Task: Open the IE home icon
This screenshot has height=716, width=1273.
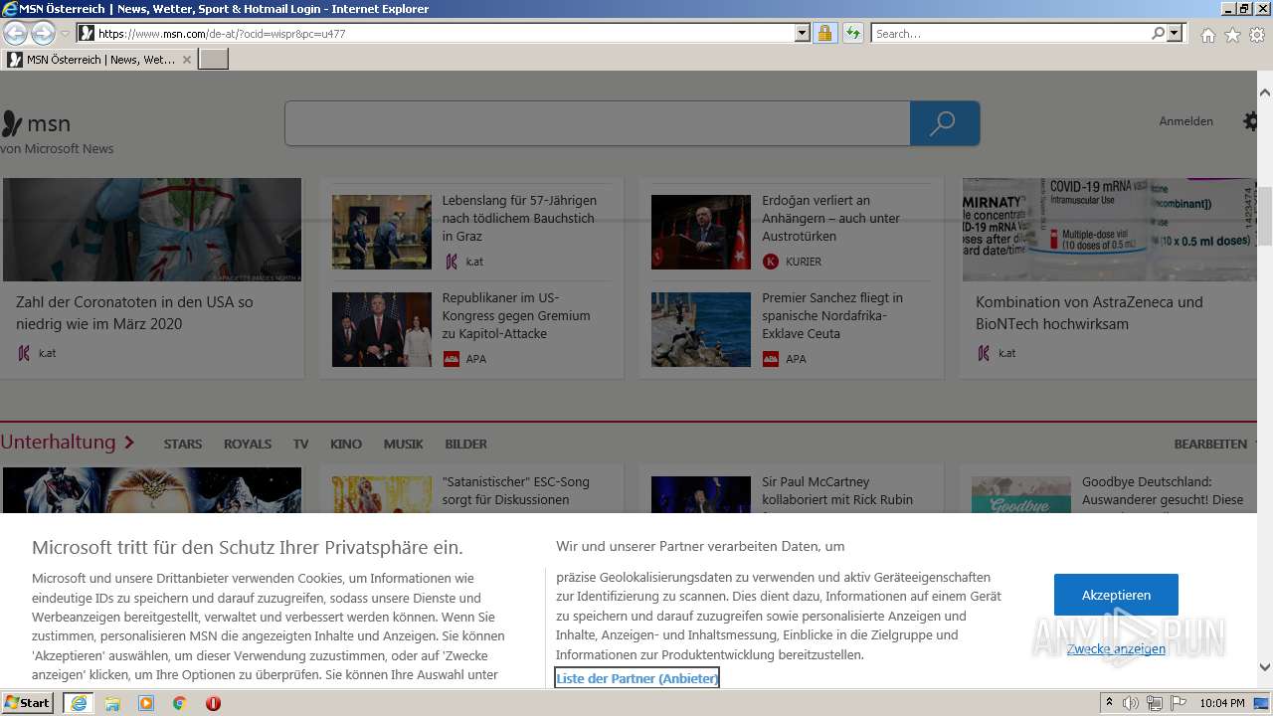Action: 1207,35
